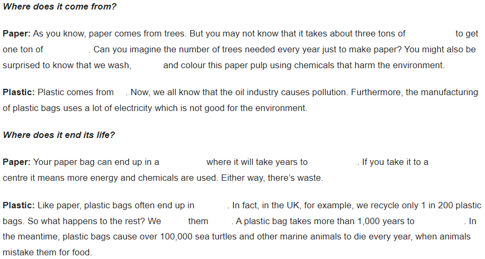Click the bold "Paper:" label before "Your paper bag"
Image resolution: width=485 pixels, height=259 pixels.
pyautogui.click(x=17, y=162)
